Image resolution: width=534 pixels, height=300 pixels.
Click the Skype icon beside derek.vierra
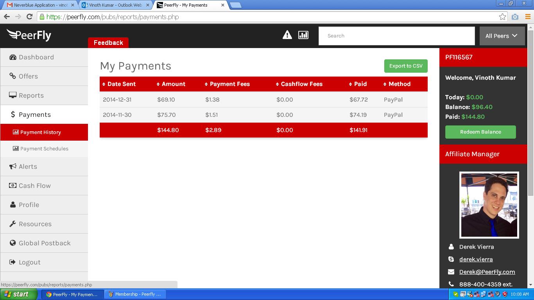451,259
